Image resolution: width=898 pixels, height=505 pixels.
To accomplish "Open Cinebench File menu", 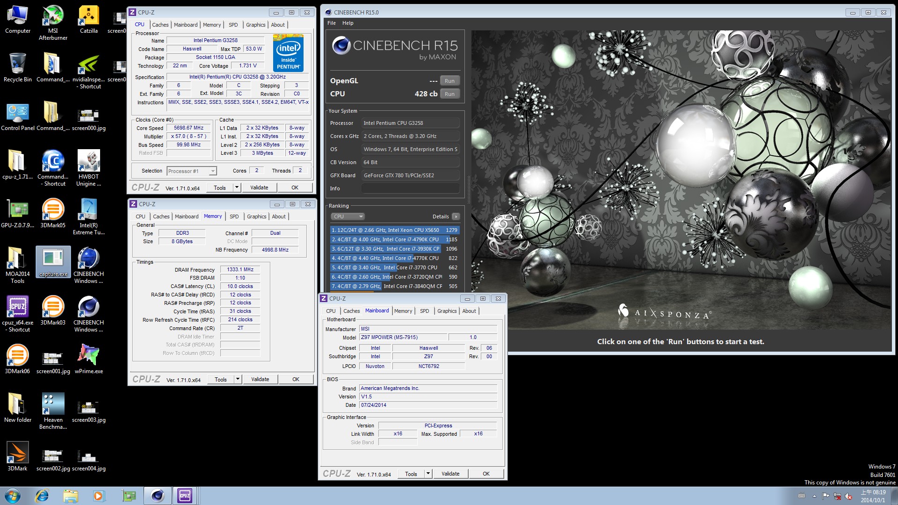I will coord(332,23).
